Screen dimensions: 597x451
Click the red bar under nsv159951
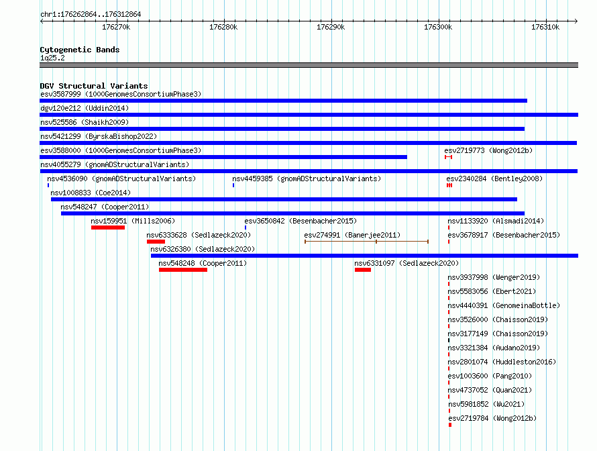tap(108, 228)
